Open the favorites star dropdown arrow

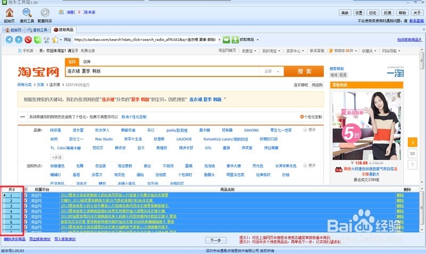[61, 40]
